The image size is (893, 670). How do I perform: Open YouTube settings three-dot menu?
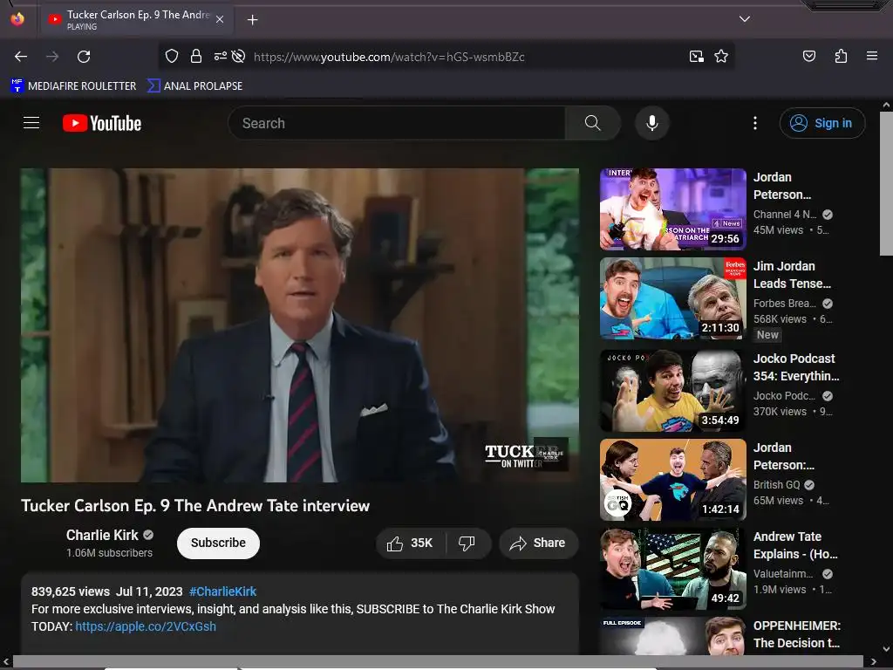(755, 123)
